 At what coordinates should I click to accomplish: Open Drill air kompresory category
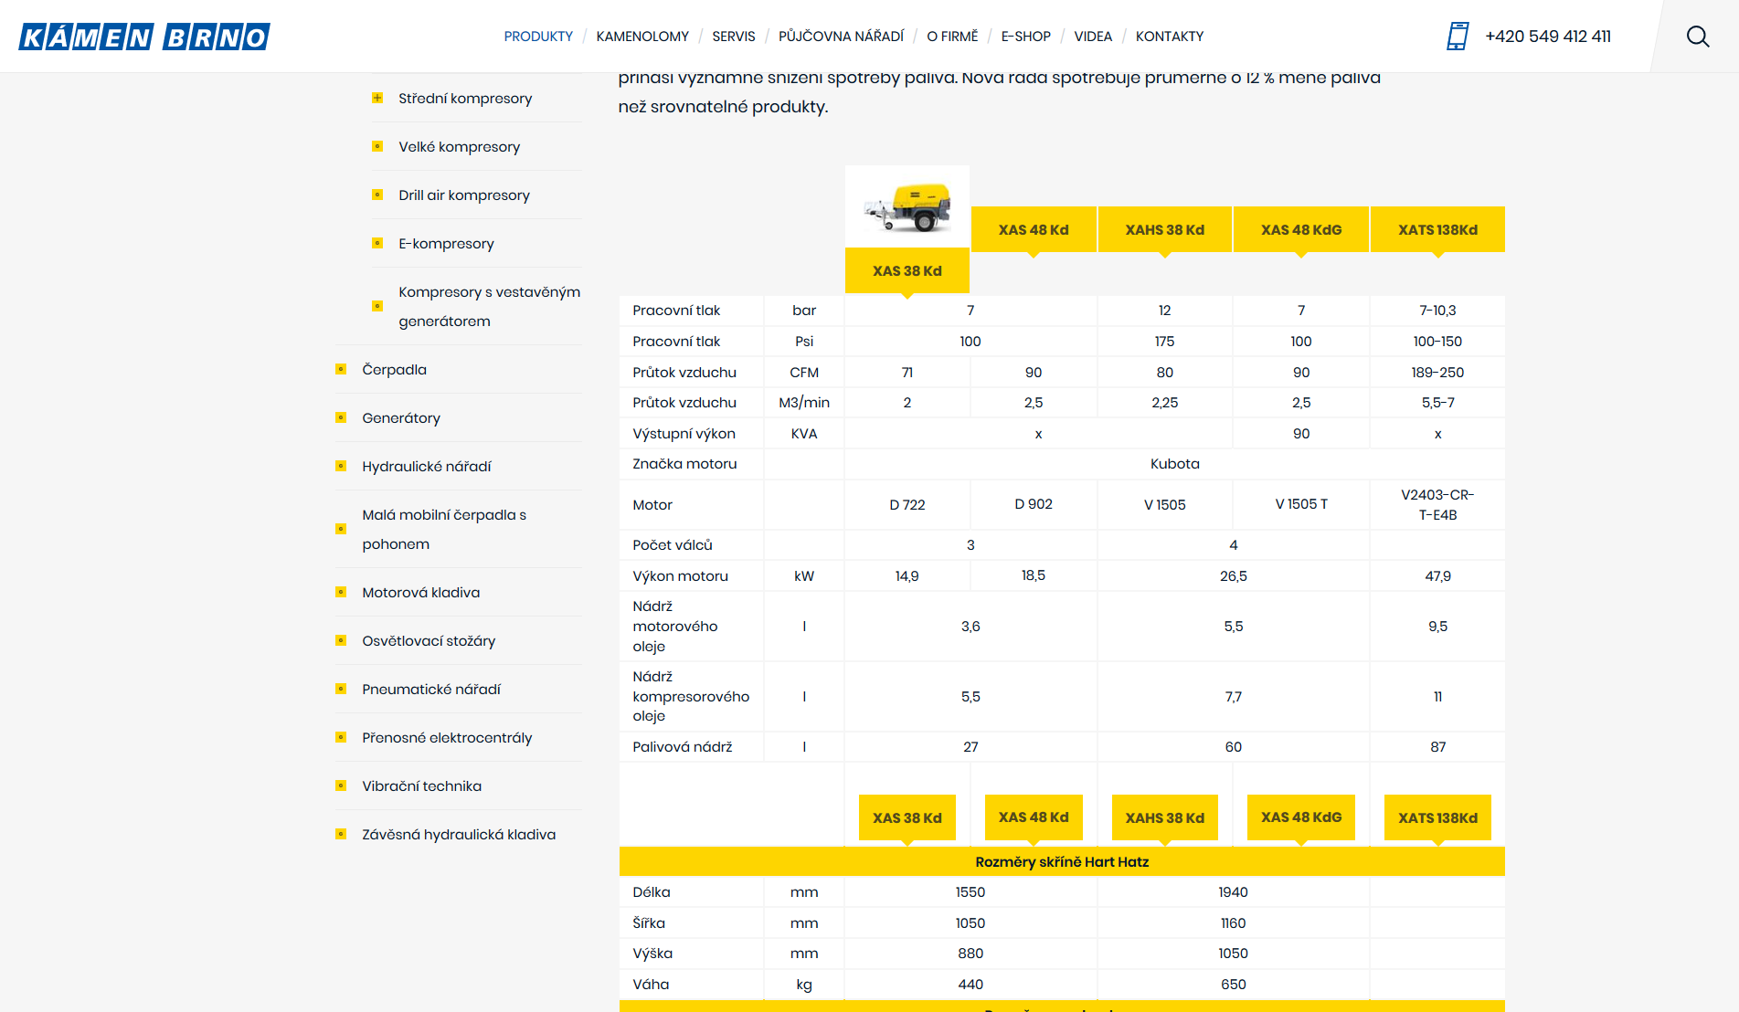point(464,195)
